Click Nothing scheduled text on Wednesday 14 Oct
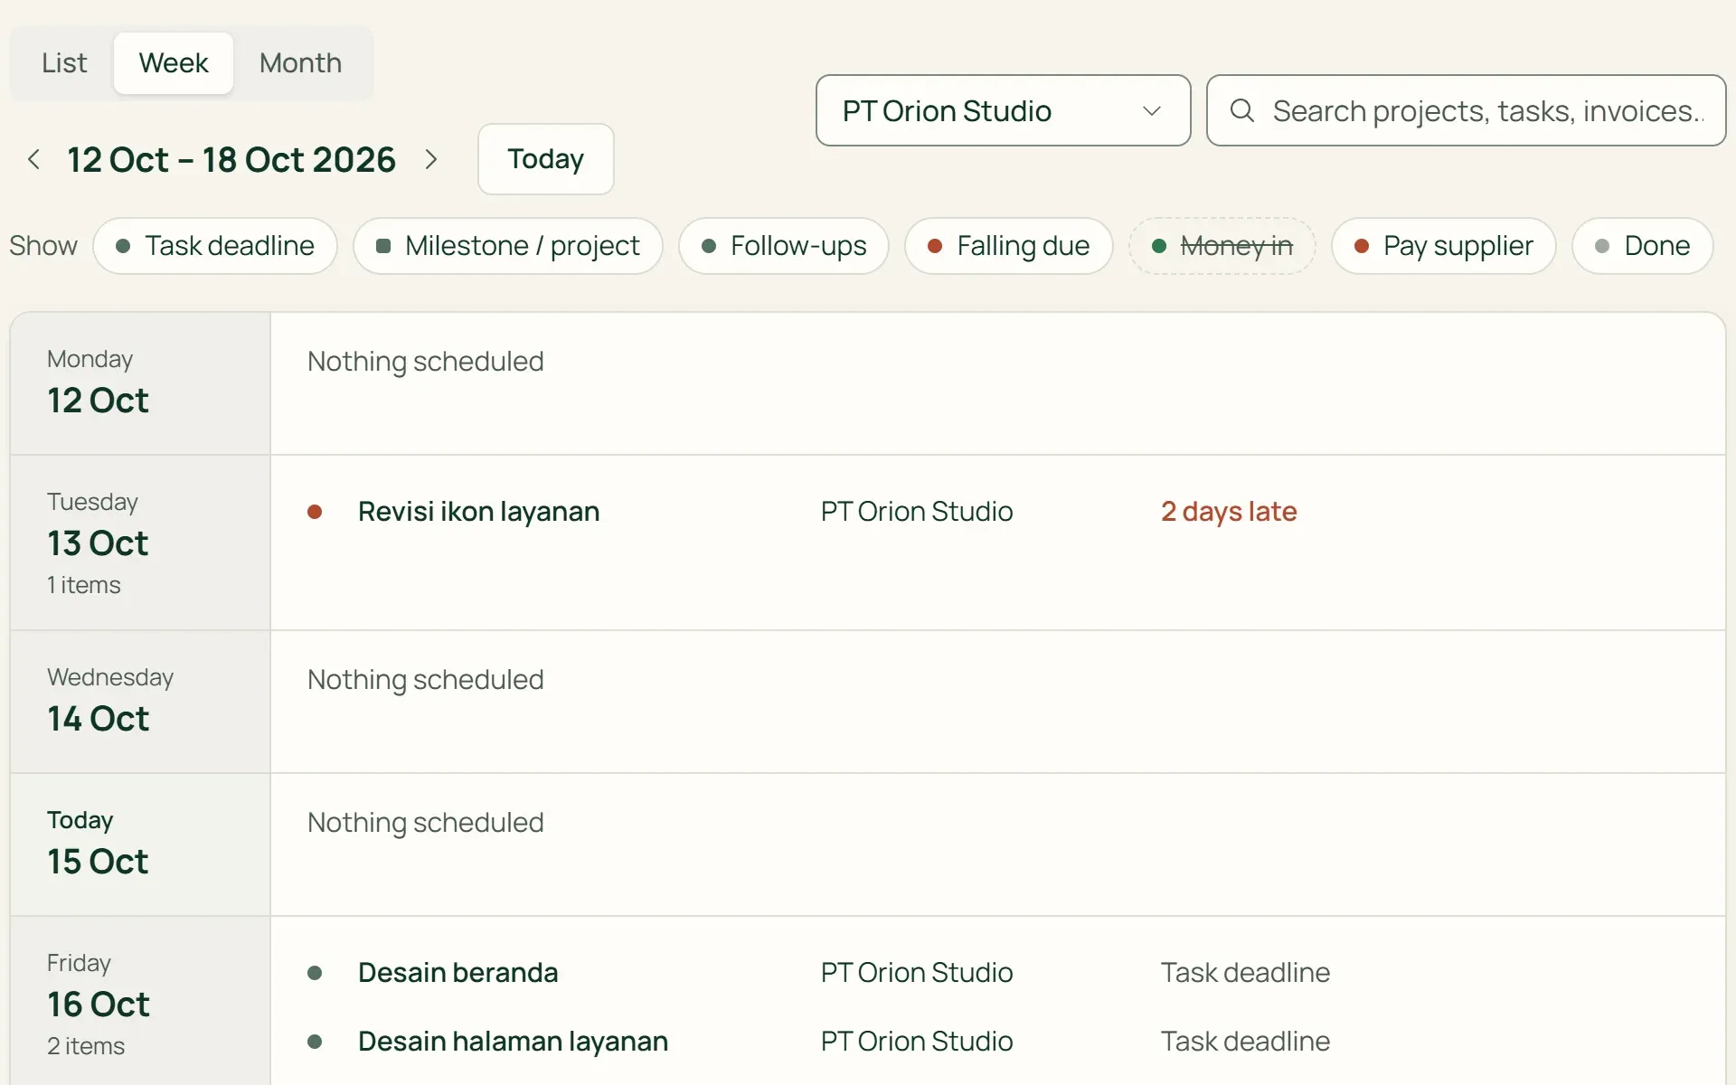Viewport: 1736px width, 1085px height. 426,680
